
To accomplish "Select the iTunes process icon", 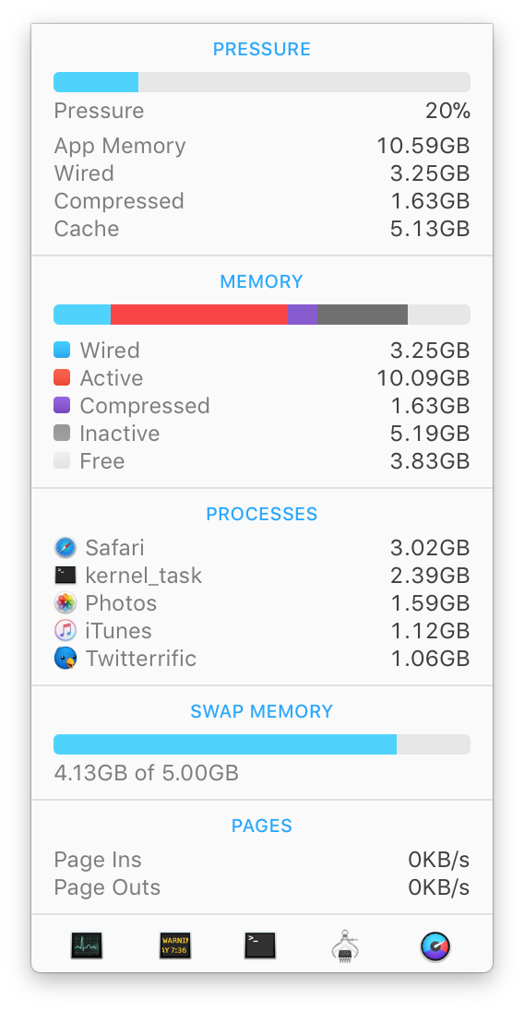I will [65, 631].
